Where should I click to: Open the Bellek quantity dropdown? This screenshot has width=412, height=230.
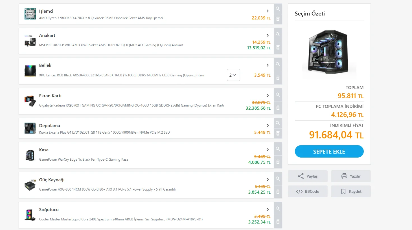[x=233, y=75]
